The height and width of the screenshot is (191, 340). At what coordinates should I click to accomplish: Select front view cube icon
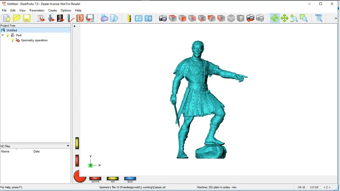(182, 18)
